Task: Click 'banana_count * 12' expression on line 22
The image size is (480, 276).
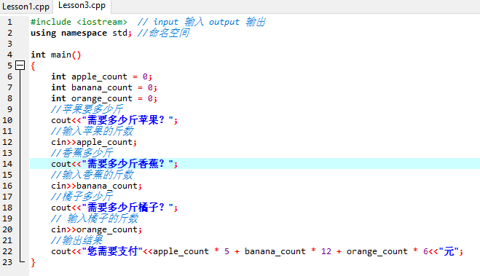Action: point(288,251)
